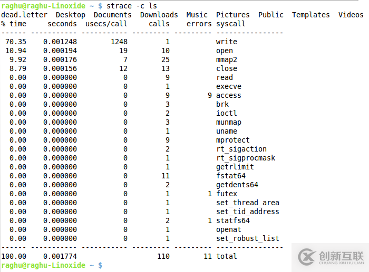Select the 'getrlimit' syscall name
Viewport: 369px width, 272px height.
pos(235,167)
